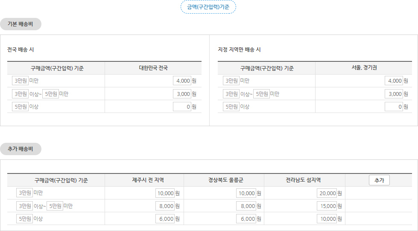Click the 전라남도 섬지역 column header

(303, 180)
